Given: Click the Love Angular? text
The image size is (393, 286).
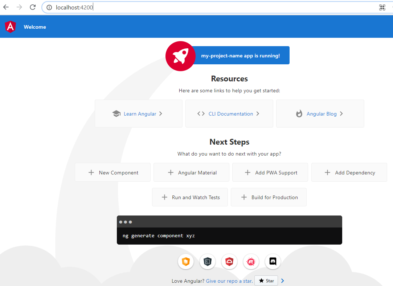Looking at the screenshot, I should pos(188,281).
